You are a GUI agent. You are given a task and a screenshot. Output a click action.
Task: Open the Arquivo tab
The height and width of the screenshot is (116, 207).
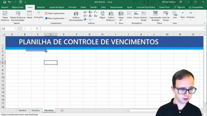coord(5,7)
